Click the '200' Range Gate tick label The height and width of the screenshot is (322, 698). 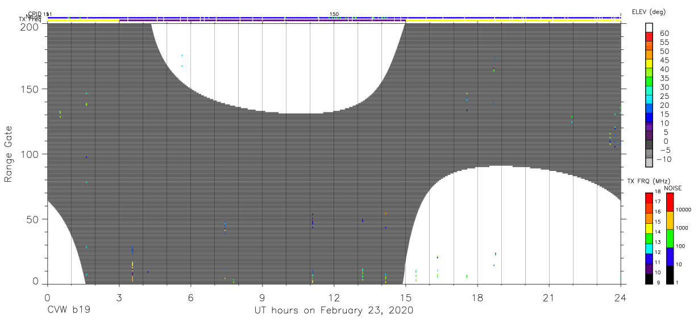coord(29,26)
